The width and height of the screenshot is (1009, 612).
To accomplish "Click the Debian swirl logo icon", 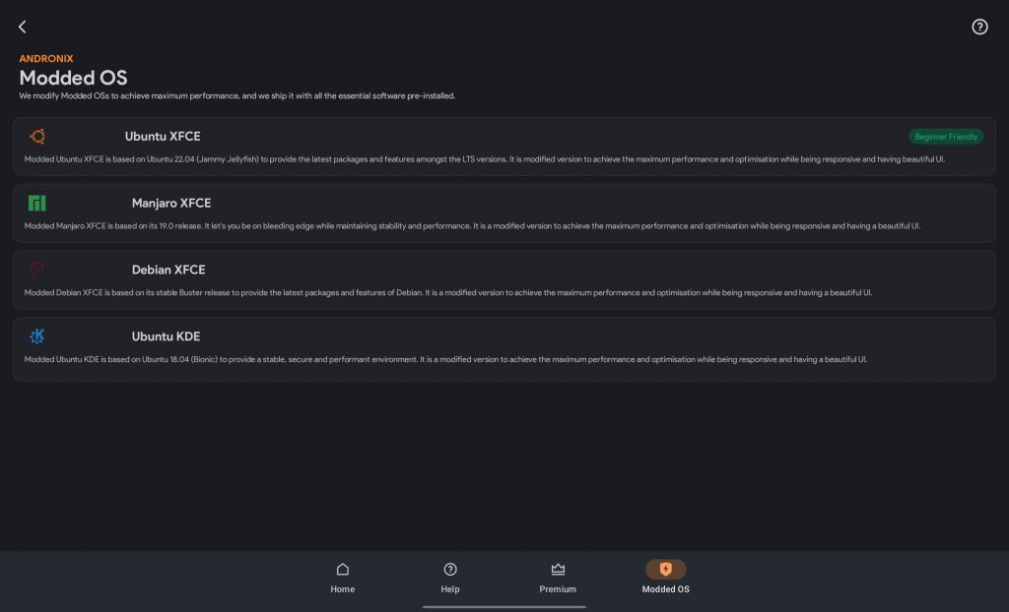I will [x=37, y=270].
